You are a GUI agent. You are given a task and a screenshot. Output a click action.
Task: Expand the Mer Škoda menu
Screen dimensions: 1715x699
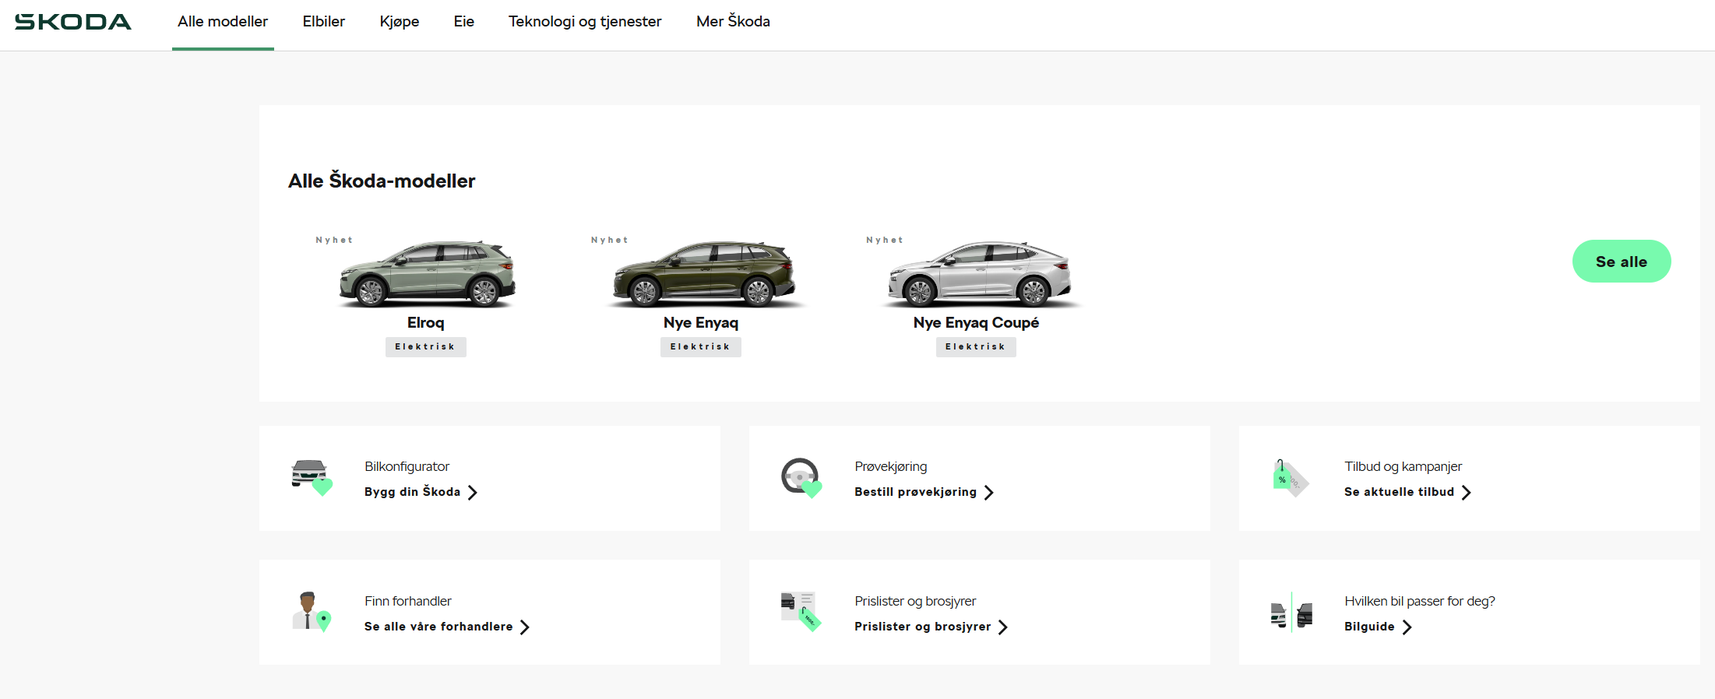(733, 22)
